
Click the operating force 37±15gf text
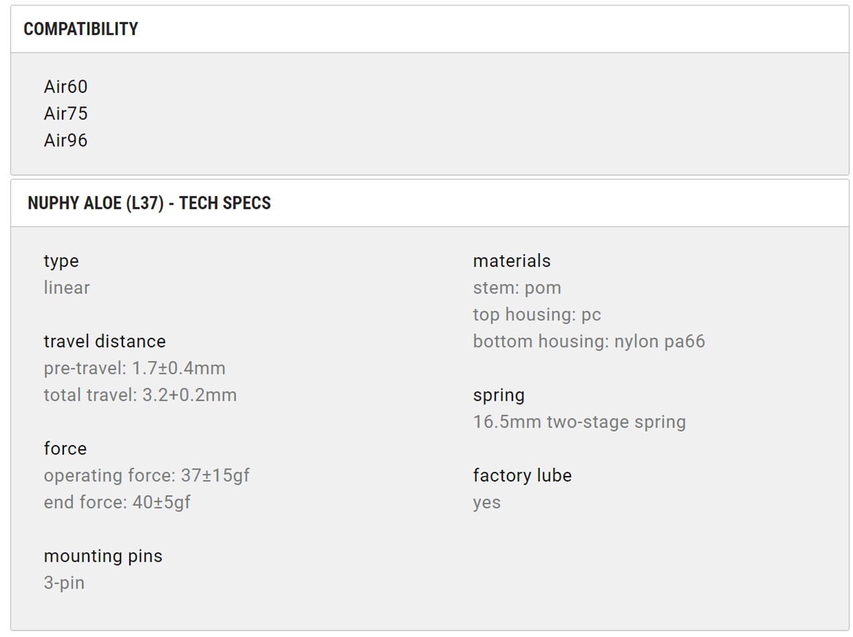[147, 475]
